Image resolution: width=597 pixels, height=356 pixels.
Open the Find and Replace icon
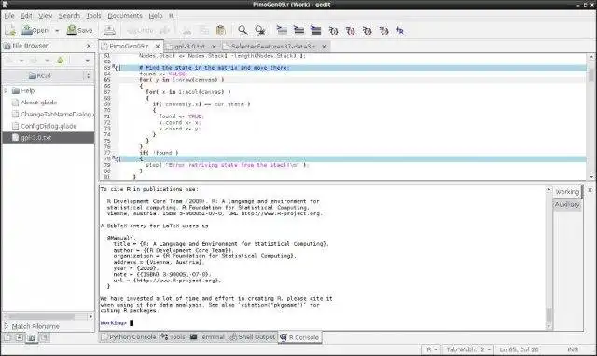pos(260,31)
